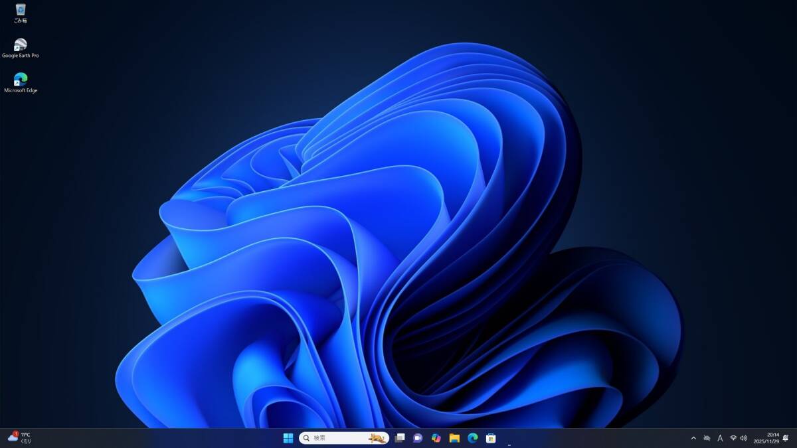Image resolution: width=797 pixels, height=448 pixels.
Task: Open Task View from the taskbar
Action: pos(400,438)
